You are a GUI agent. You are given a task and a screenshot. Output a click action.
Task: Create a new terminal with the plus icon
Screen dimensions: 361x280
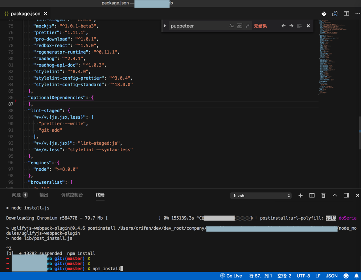click(x=300, y=196)
